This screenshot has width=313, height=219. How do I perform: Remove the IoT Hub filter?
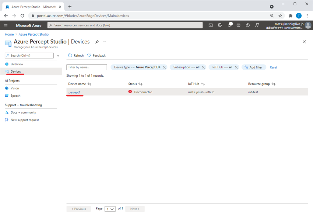point(236,67)
